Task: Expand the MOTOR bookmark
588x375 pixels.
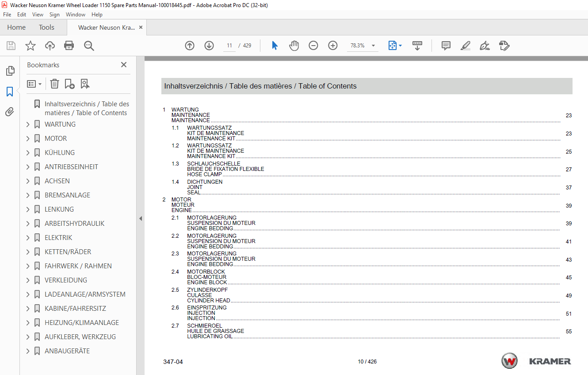Action: coord(28,139)
